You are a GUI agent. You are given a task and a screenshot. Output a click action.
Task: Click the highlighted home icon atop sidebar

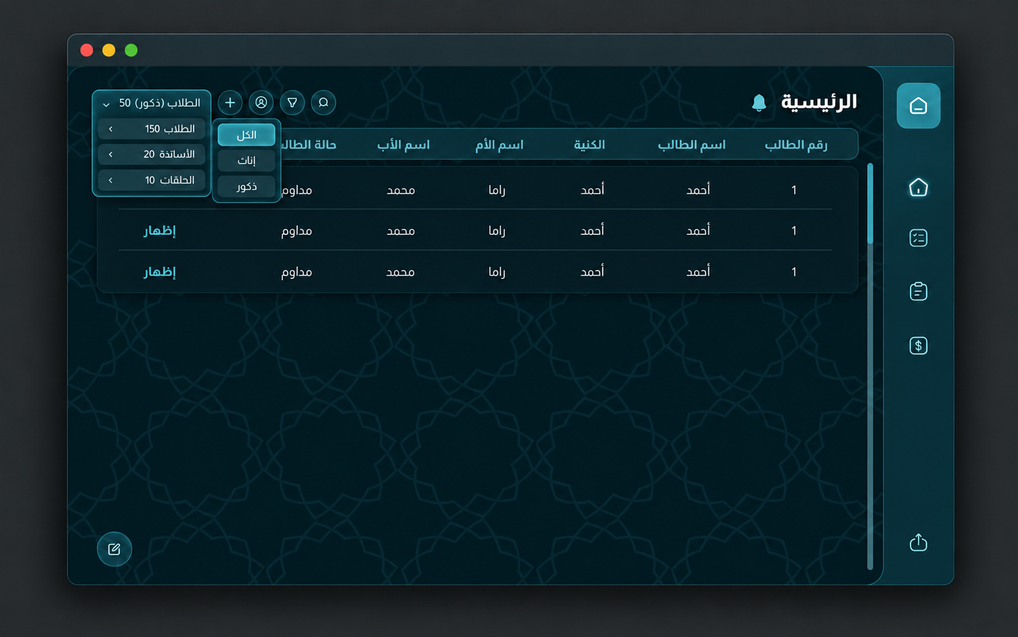point(918,106)
